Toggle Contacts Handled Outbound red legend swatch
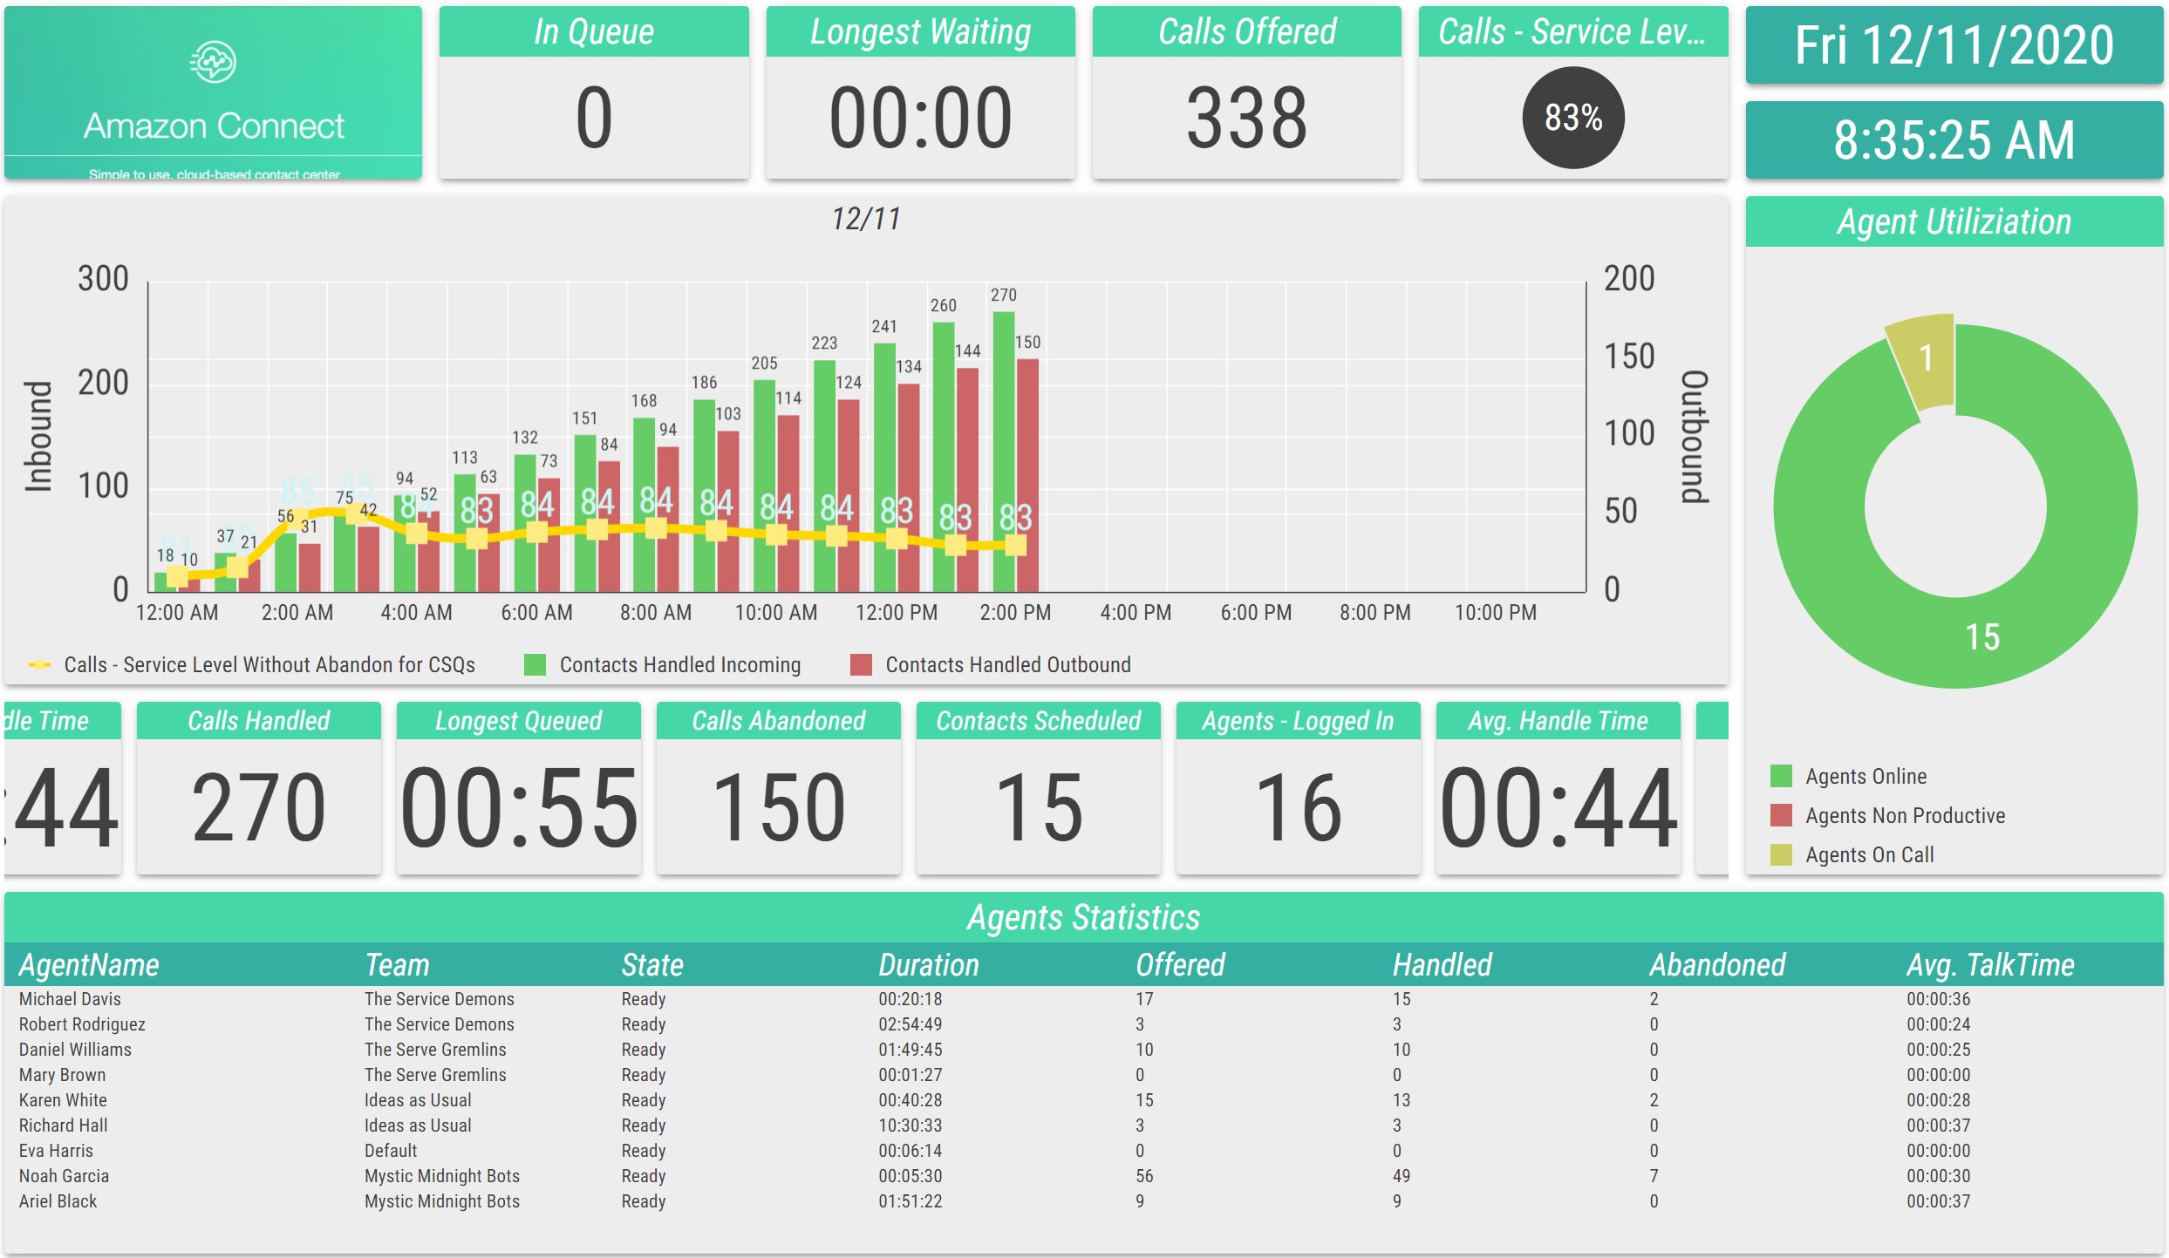This screenshot has height=1258, width=2169. [x=861, y=665]
